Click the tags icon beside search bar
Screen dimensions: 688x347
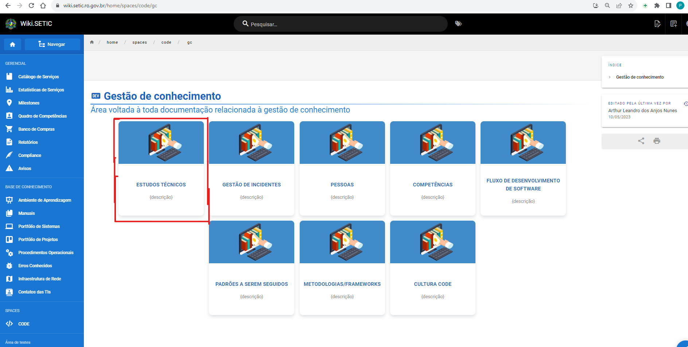tap(458, 24)
